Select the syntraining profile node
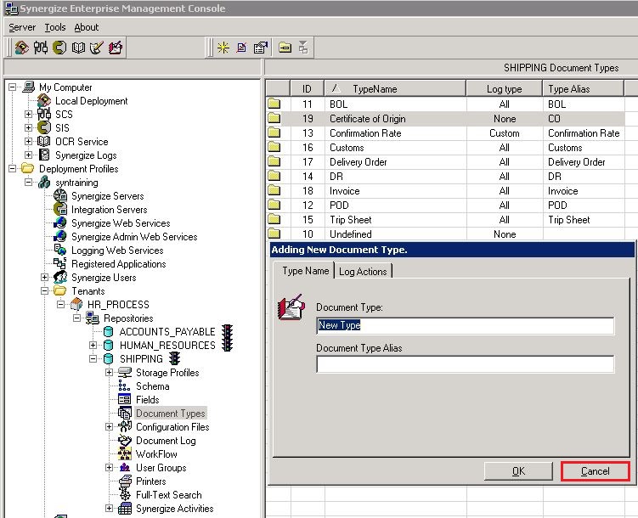The width and height of the screenshot is (638, 518). pyautogui.click(x=76, y=183)
